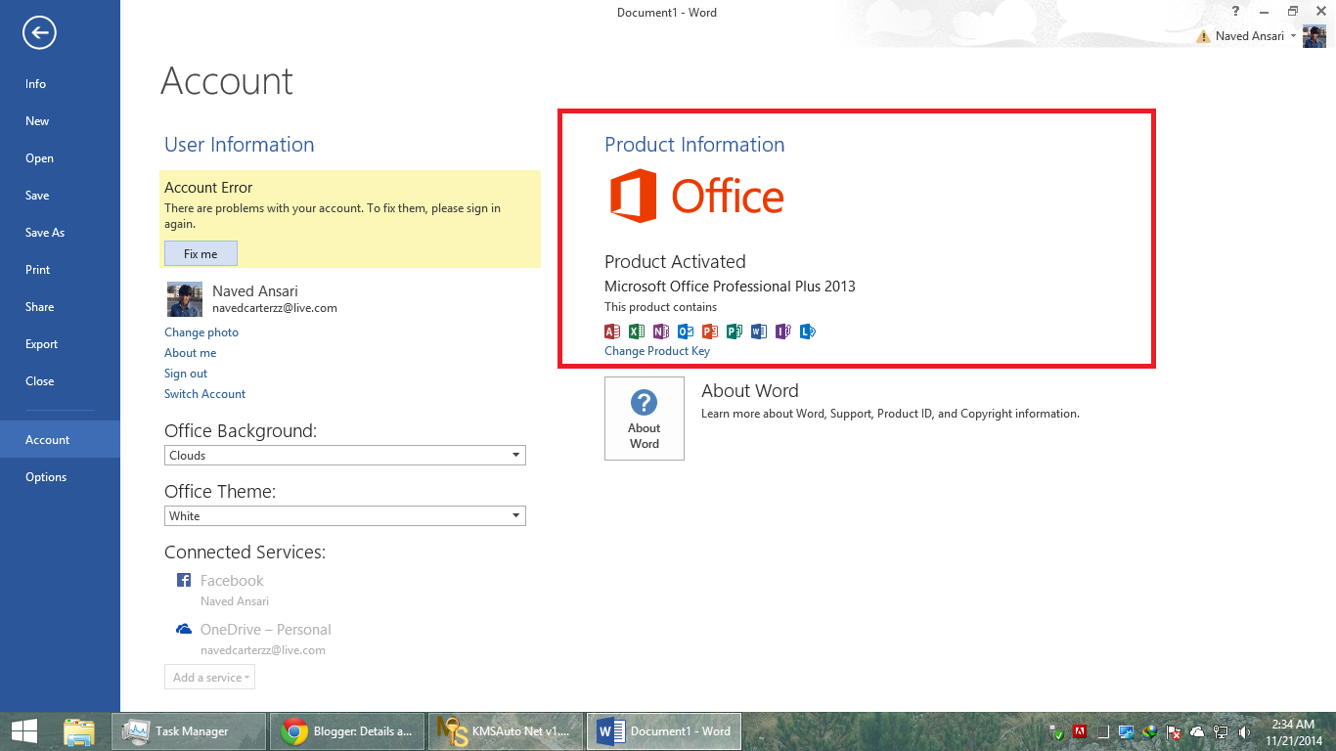The width and height of the screenshot is (1336, 751).
Task: Click the account warning triangle icon
Action: coord(1204,36)
